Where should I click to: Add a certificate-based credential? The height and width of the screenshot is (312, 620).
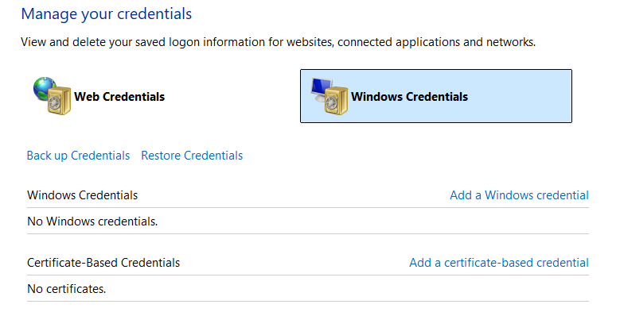click(x=499, y=263)
